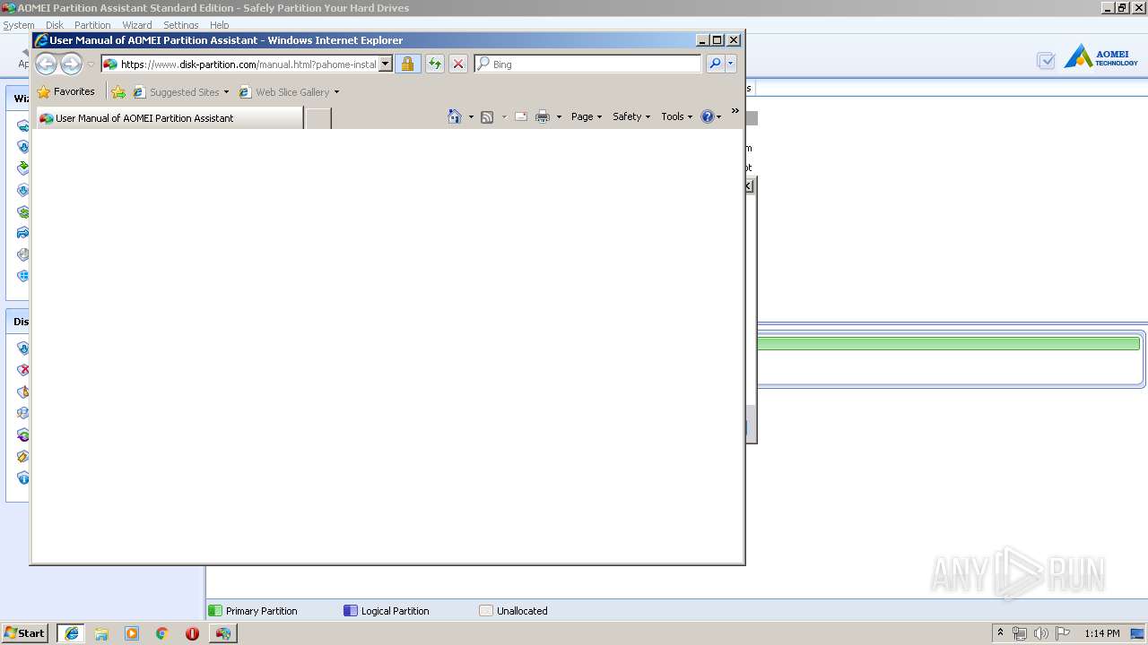Expand the Help icon dropdown arrow

coord(719,117)
